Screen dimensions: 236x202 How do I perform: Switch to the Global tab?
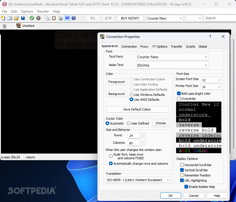click(x=202, y=46)
